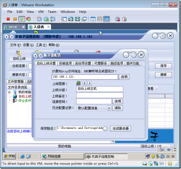Click the 开始 Start button

(10, 156)
